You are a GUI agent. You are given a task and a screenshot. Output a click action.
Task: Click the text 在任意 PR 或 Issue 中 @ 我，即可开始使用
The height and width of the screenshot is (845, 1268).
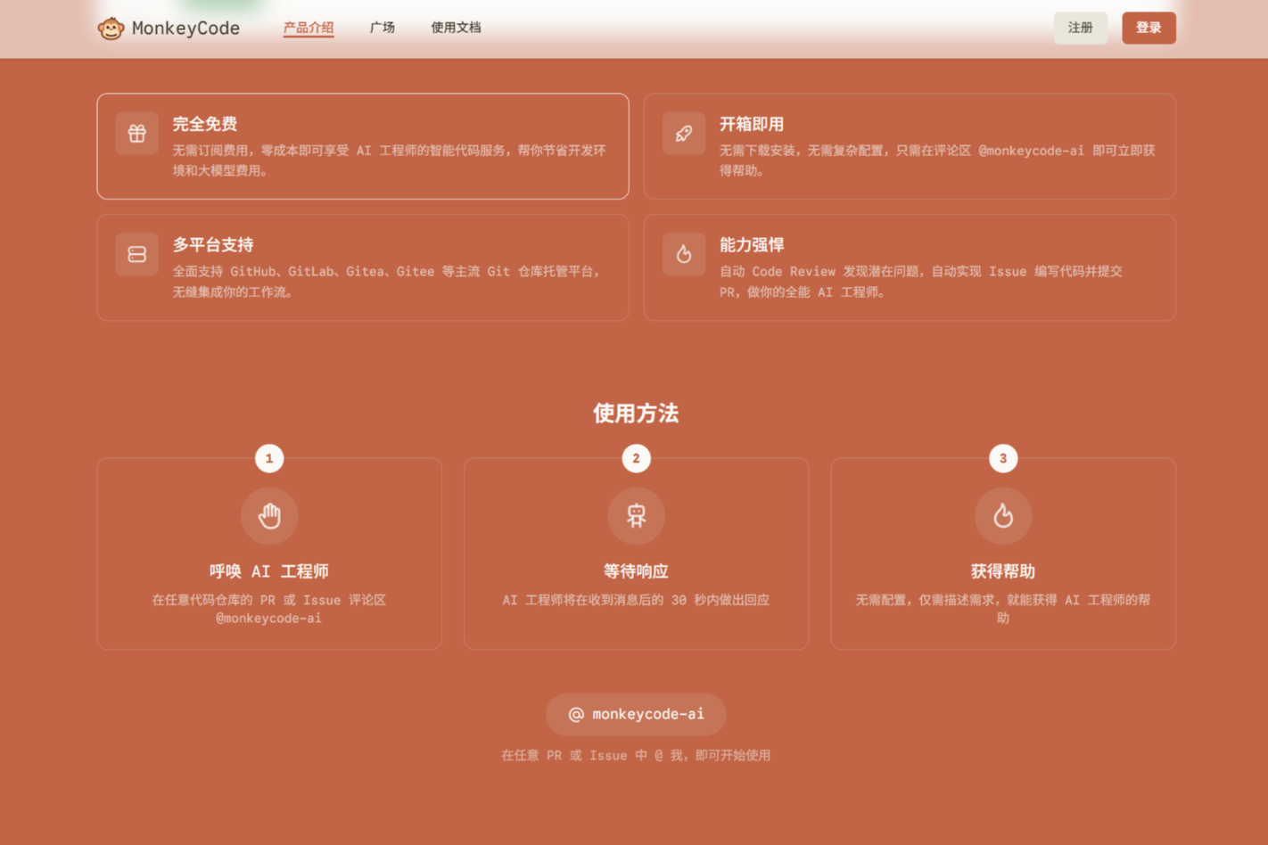636,756
